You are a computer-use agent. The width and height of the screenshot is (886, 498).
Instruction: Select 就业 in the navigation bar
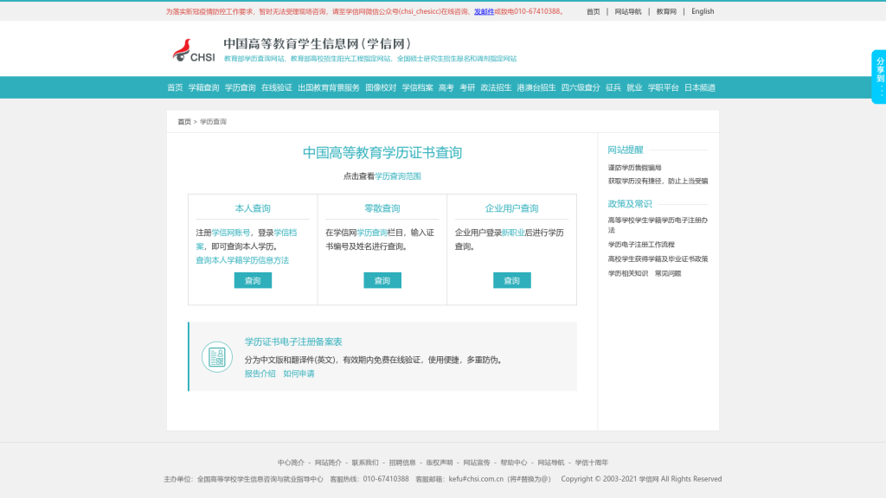tap(634, 87)
